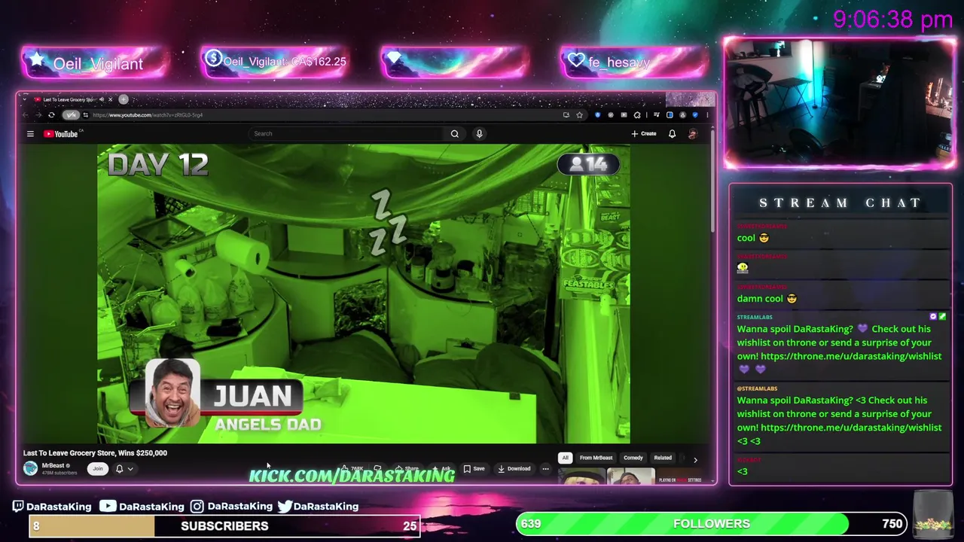Image resolution: width=964 pixels, height=542 pixels.
Task: Click into the YouTube search field
Action: coord(346,134)
